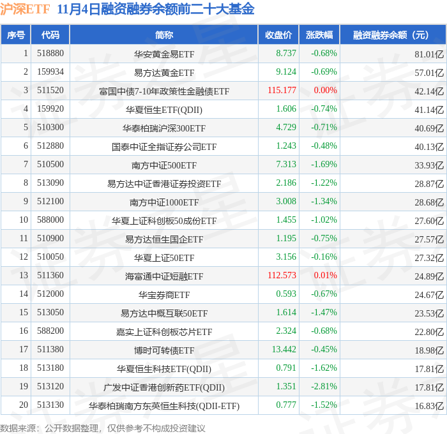Viewport: 447px width, 434px height.
Task: Select 博时可转债ETF name cell
Action: coord(164,350)
